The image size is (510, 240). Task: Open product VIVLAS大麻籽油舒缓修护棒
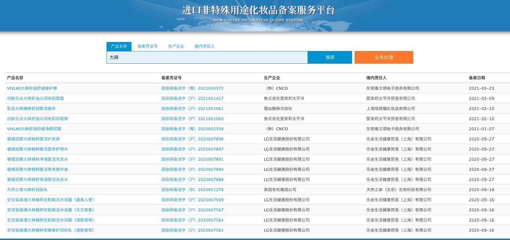pyautogui.click(x=32, y=88)
